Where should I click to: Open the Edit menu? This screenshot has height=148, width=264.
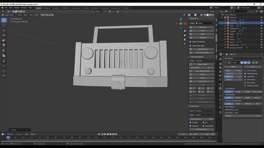pos(11,8)
